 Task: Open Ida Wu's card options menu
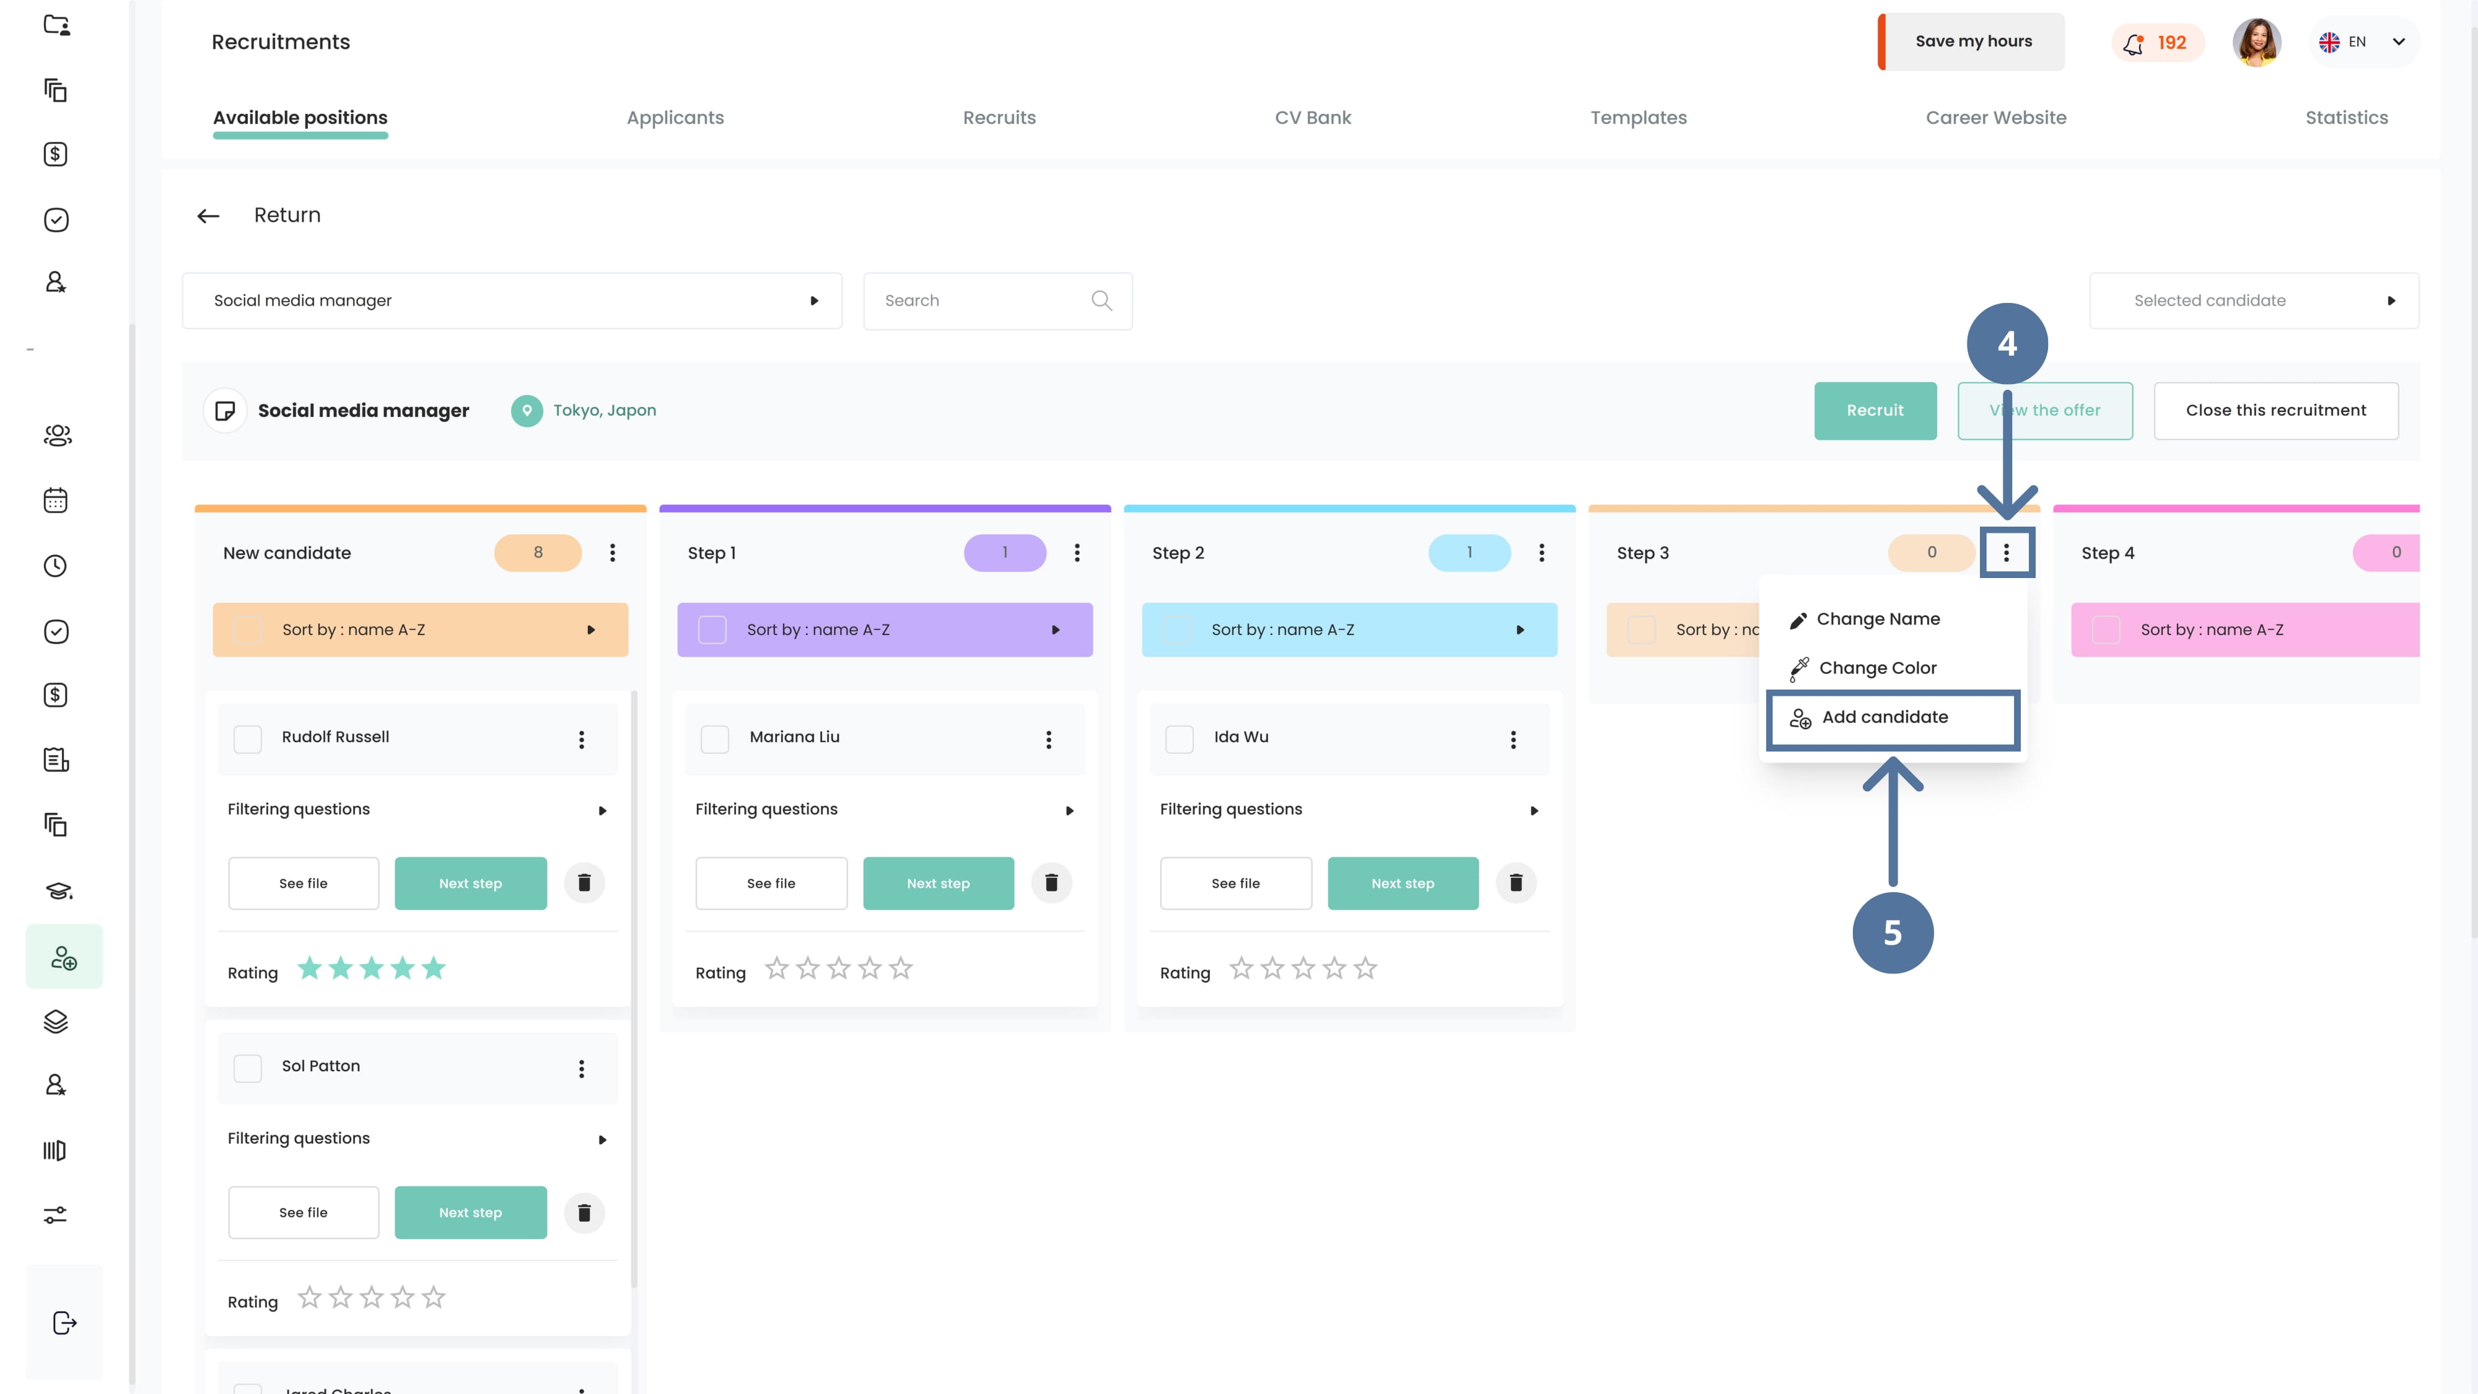tap(1513, 739)
